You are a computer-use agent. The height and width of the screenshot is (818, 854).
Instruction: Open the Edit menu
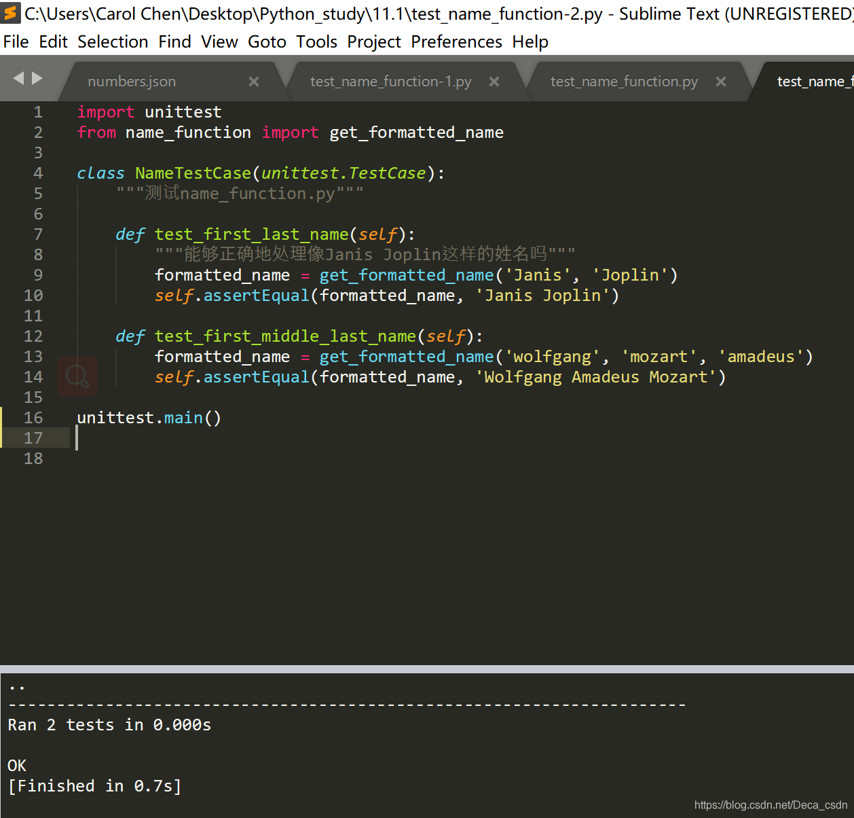(x=53, y=42)
